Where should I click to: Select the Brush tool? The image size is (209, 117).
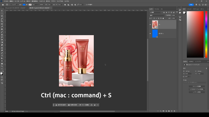(x=2, y=32)
